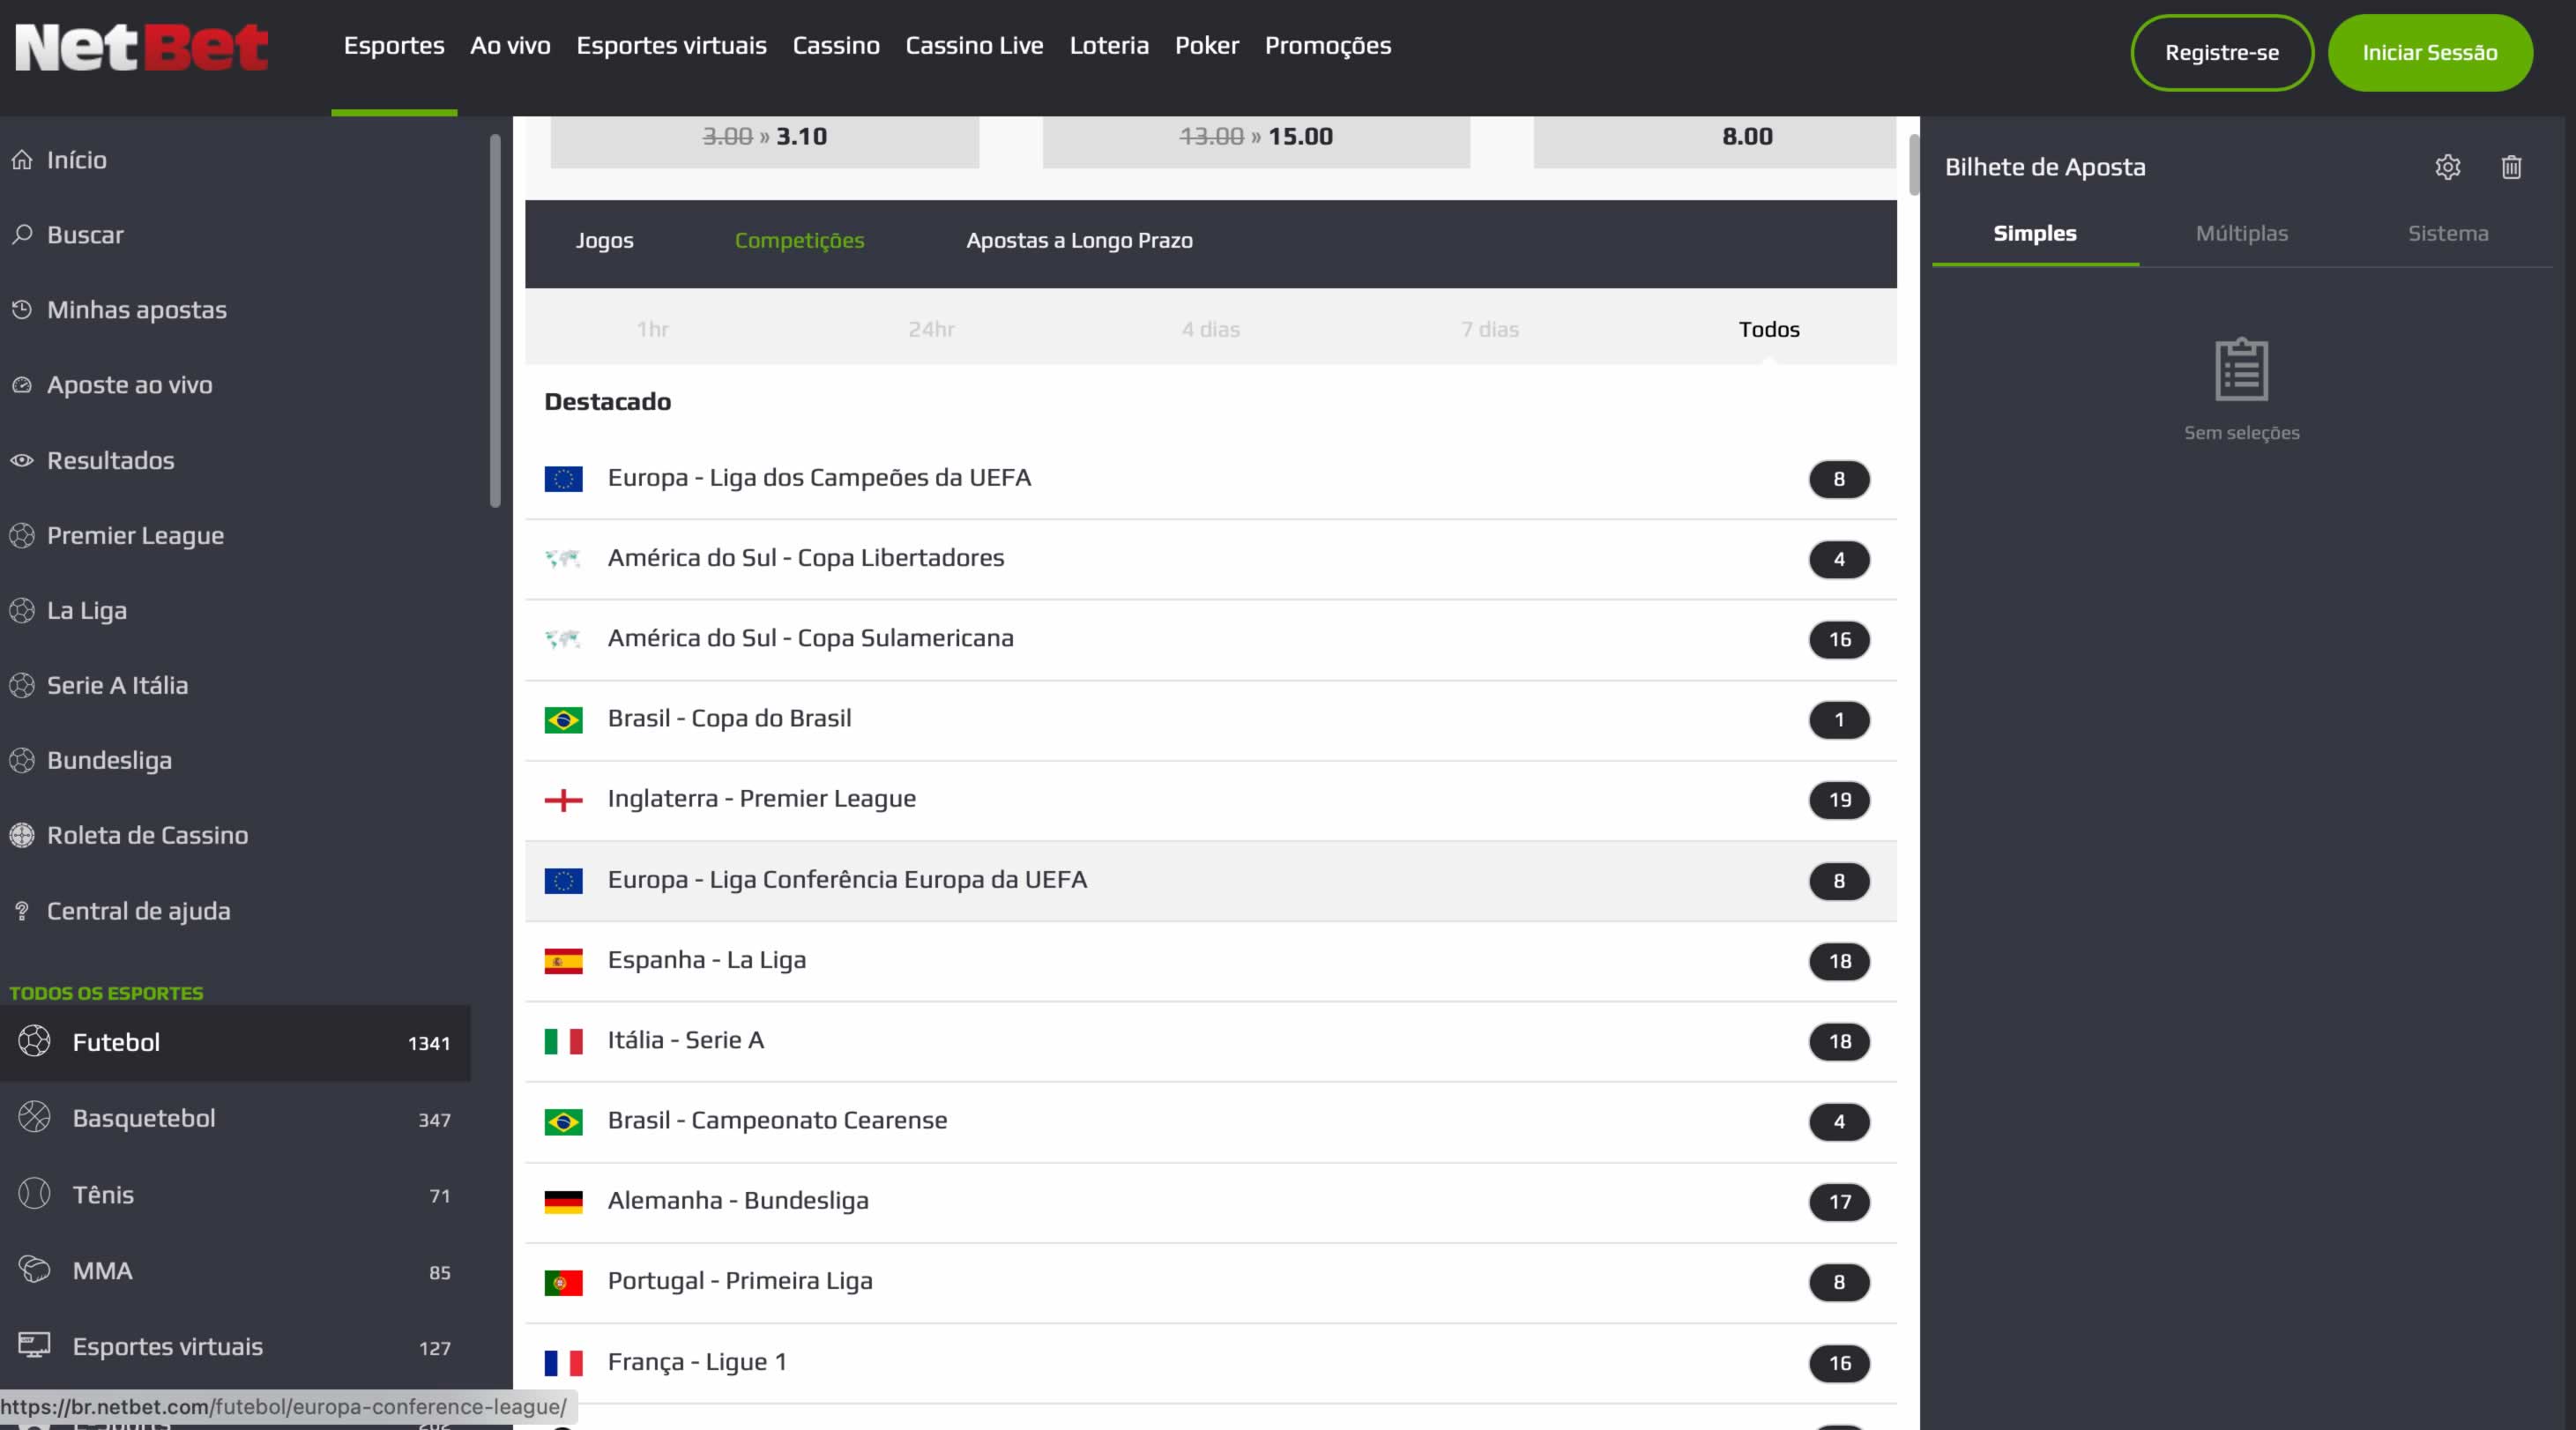Click the La Liga ball icon
This screenshot has width=2576, height=1430.
22,610
